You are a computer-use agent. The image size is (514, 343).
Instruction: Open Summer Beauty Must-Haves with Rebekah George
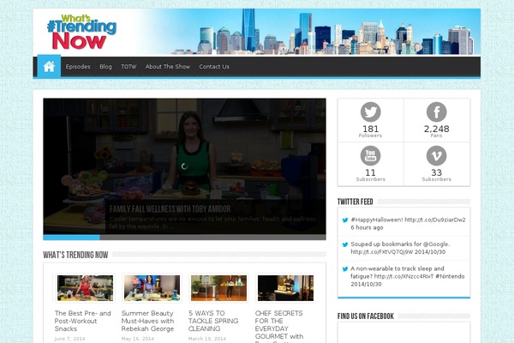(x=147, y=321)
